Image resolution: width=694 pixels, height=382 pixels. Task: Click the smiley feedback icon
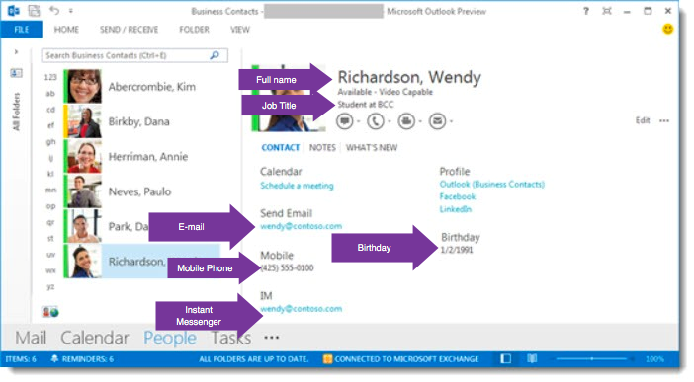[668, 30]
